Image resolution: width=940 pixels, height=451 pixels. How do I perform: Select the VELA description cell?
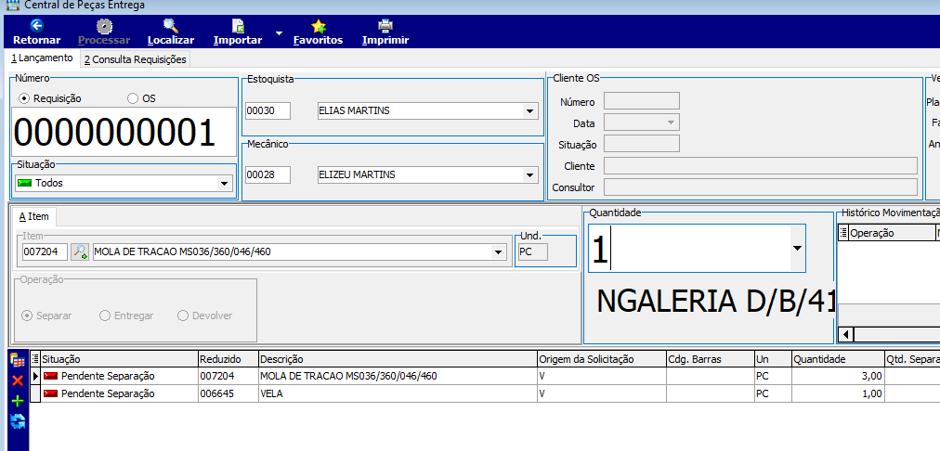(x=398, y=393)
